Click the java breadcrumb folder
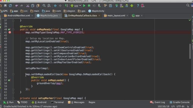 [x=46, y=11]
